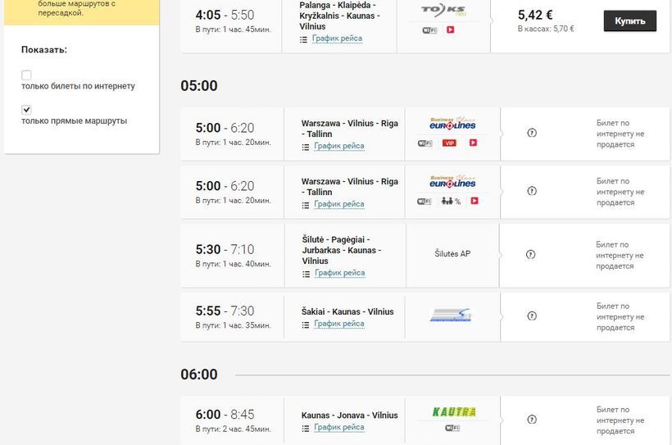Screen dimensions: 672x445
Task: Click the Eurolines logo on the first 5:00 trip
Action: (452, 123)
